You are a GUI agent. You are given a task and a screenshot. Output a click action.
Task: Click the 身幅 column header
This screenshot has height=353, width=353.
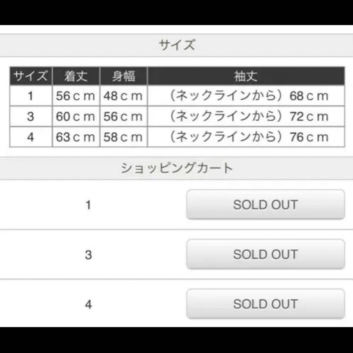123,76
